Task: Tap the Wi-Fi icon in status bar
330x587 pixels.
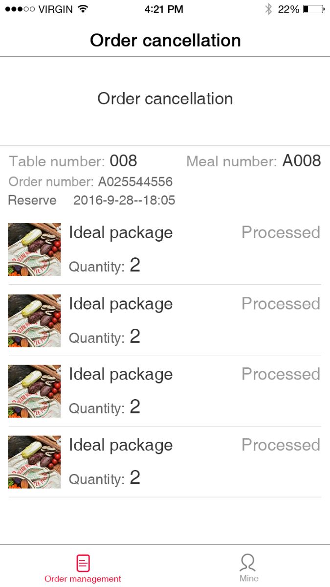Action: click(x=83, y=9)
